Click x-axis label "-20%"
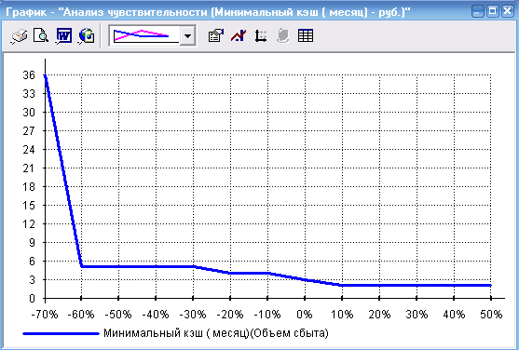519x350 pixels. coord(230,315)
